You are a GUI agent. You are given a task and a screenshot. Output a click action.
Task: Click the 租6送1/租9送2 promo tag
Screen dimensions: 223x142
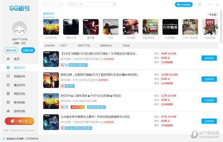[78, 65]
